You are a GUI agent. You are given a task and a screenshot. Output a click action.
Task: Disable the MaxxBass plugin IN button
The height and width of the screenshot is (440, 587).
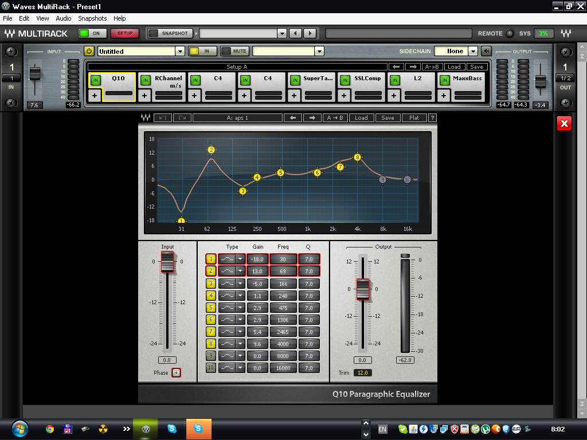pos(444,80)
